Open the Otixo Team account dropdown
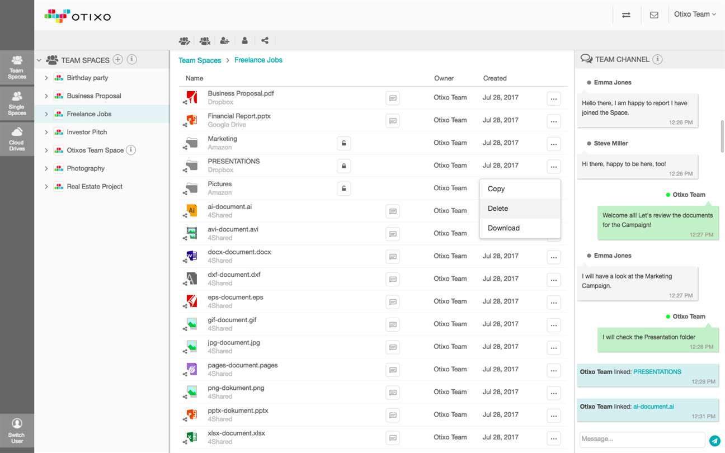The image size is (725, 453). point(695,15)
